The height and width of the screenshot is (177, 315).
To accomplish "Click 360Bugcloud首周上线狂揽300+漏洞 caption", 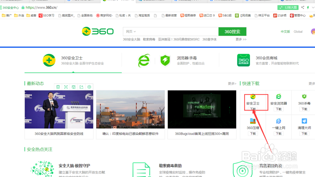I will [x=202, y=134].
